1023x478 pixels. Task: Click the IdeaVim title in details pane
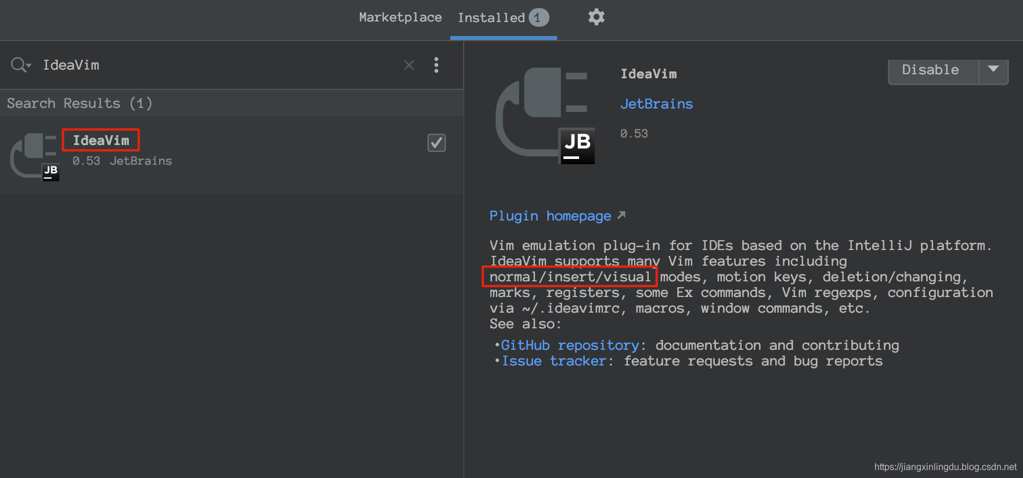click(648, 74)
